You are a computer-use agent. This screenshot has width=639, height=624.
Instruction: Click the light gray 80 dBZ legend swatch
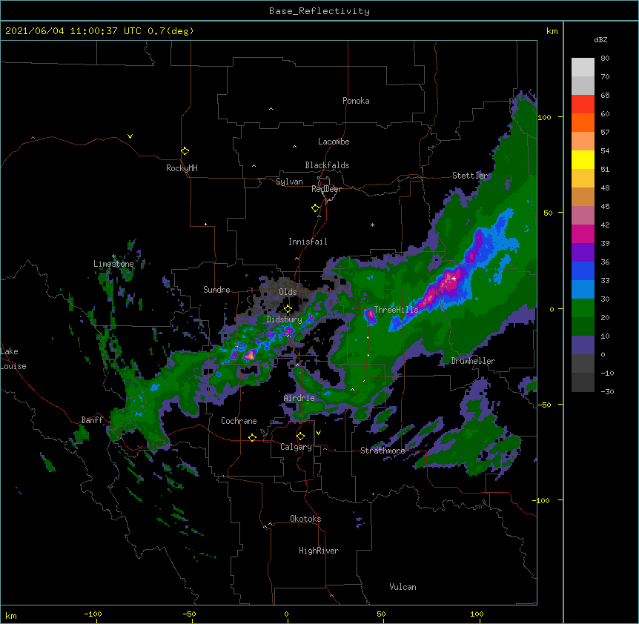pyautogui.click(x=583, y=67)
